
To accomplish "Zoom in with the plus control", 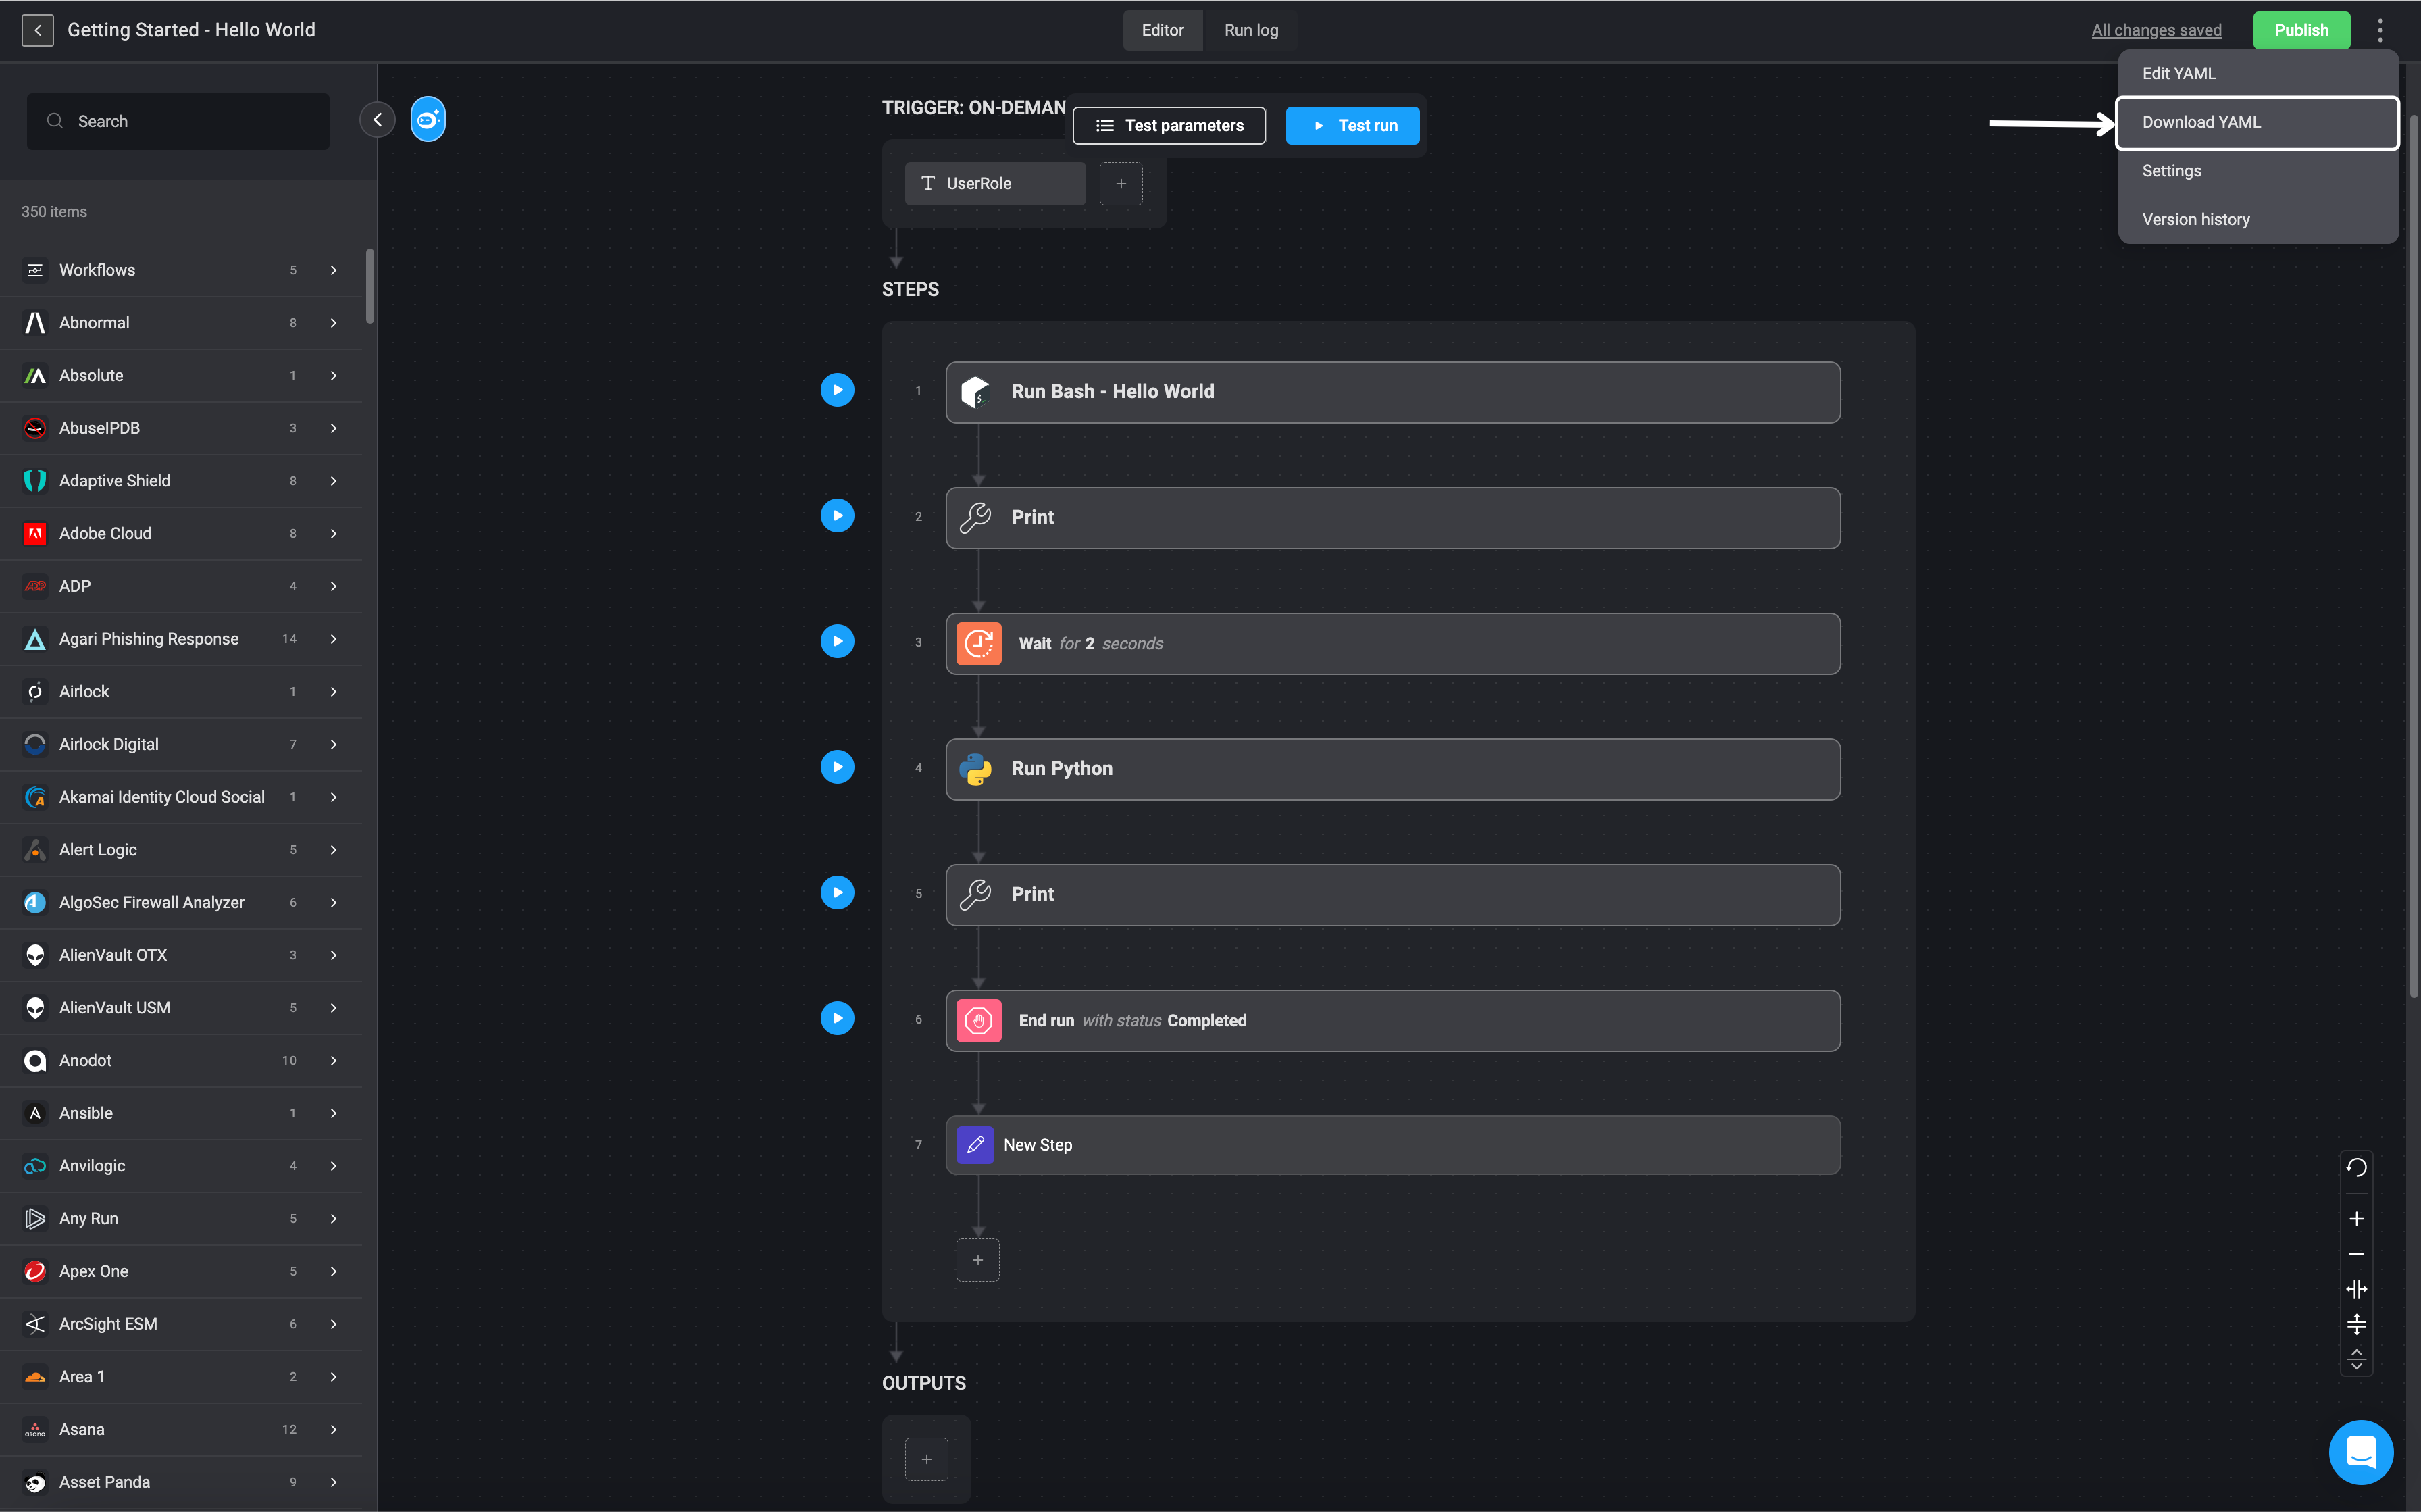I will tap(2356, 1219).
